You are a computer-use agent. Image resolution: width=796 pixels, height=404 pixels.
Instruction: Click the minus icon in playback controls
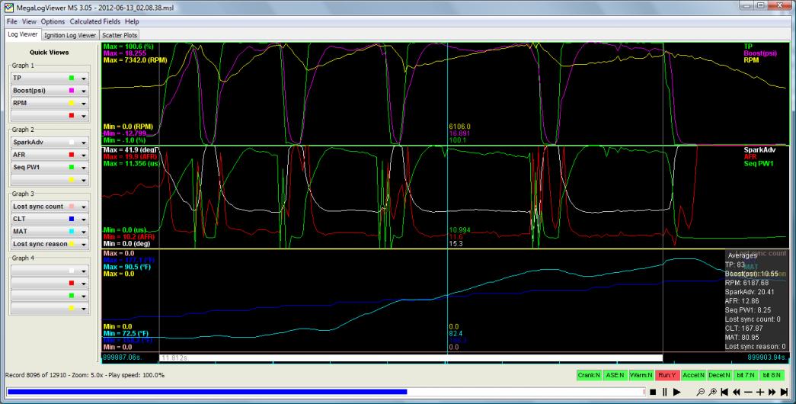pyautogui.click(x=748, y=392)
